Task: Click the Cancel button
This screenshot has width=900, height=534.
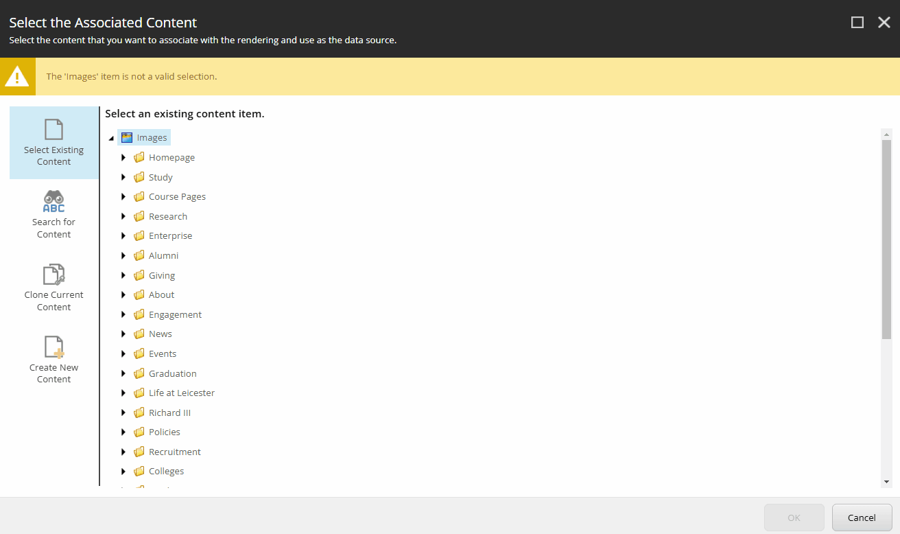Action: click(862, 517)
